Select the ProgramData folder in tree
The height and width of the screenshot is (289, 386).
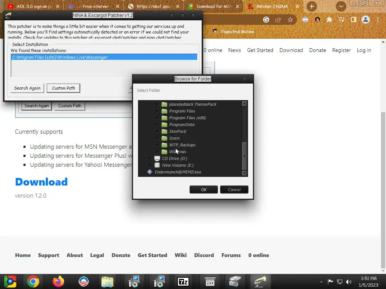tap(182, 125)
